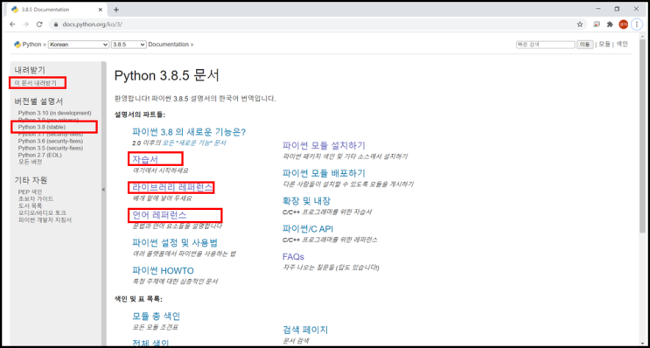Open 파이썬 3.8 의 새로운 기능은? link

189,132
